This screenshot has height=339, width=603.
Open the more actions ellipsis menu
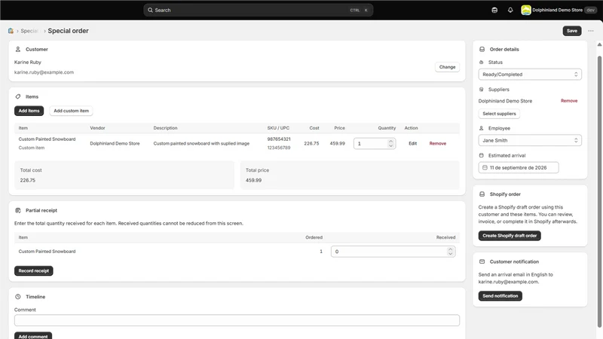point(591,31)
